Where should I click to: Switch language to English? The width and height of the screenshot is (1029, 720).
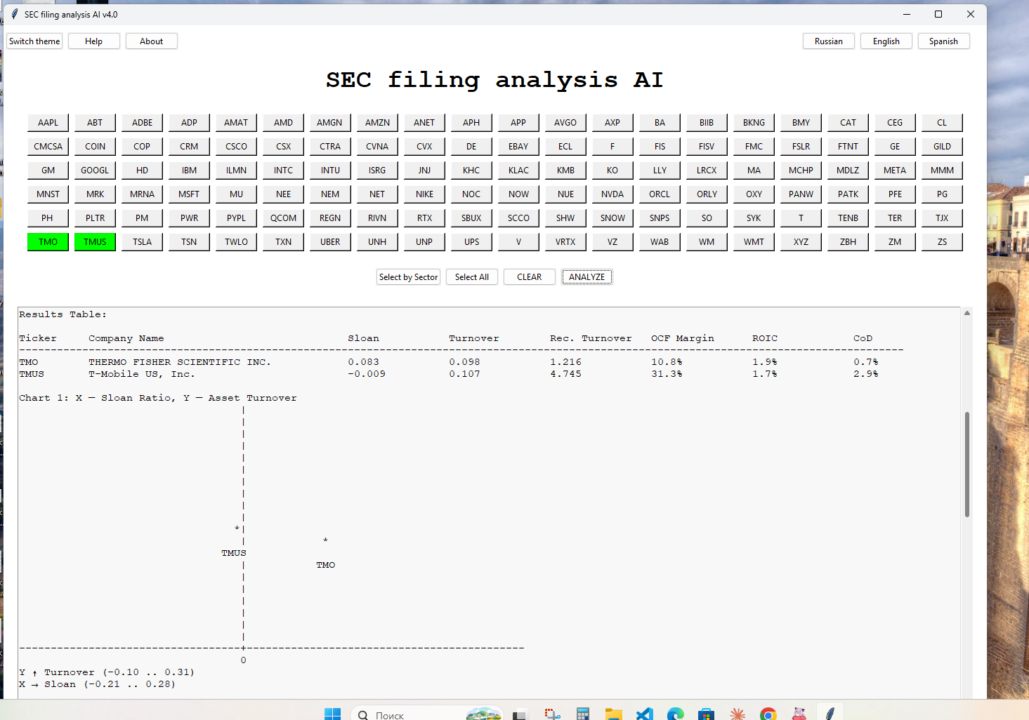point(886,41)
